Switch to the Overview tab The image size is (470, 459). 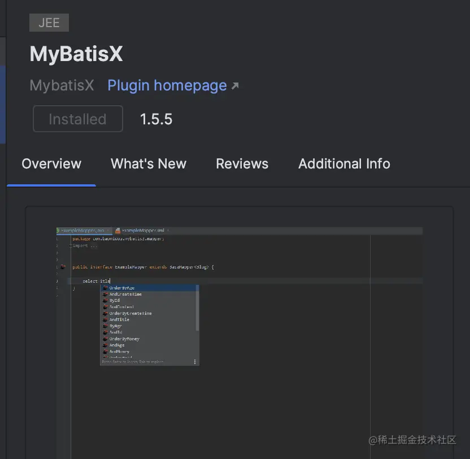click(x=51, y=164)
